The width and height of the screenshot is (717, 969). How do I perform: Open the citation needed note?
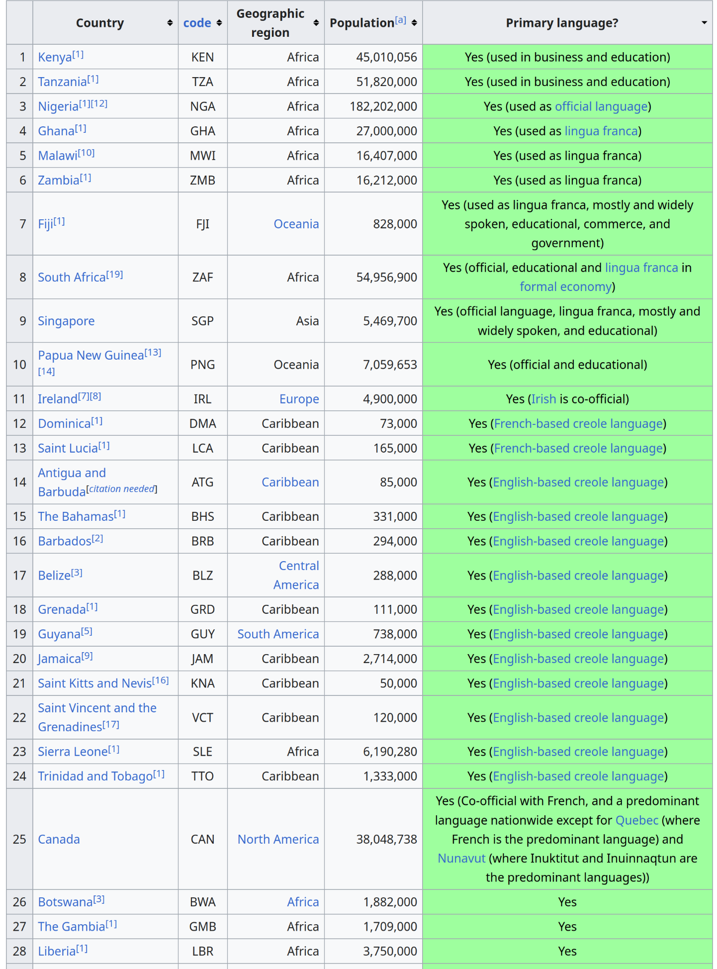[x=122, y=489]
